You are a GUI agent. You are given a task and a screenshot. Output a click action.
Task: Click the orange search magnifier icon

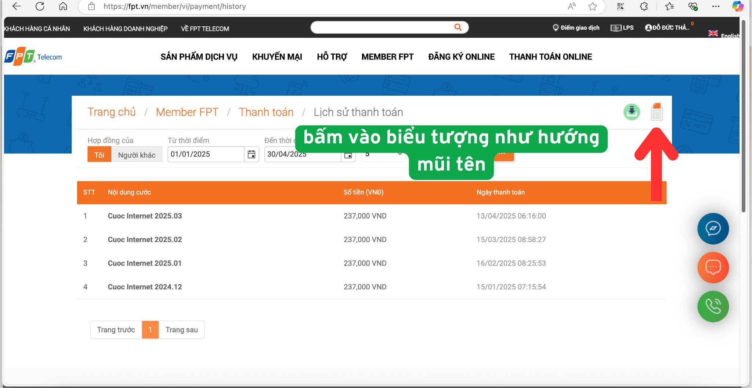(458, 27)
